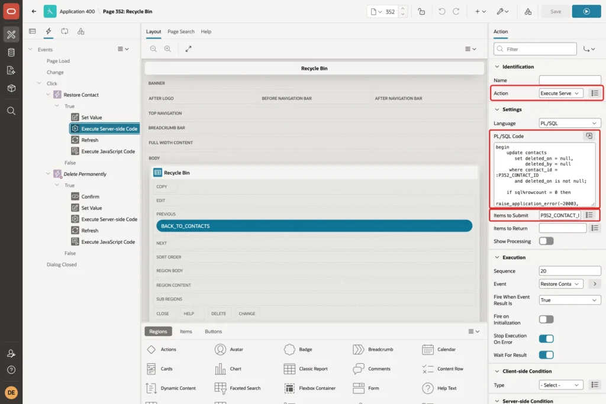Click the Save button
This screenshot has height=404, width=606.
[x=555, y=12]
